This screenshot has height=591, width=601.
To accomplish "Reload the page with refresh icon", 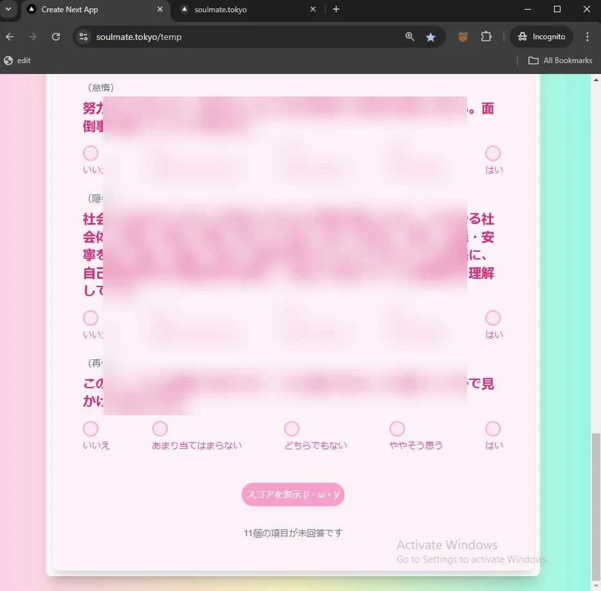I will pos(56,37).
